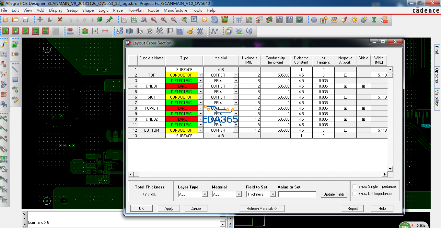Toggle Shield checkbox for POWER layer
The width and height of the screenshot is (441, 228).
[364, 108]
